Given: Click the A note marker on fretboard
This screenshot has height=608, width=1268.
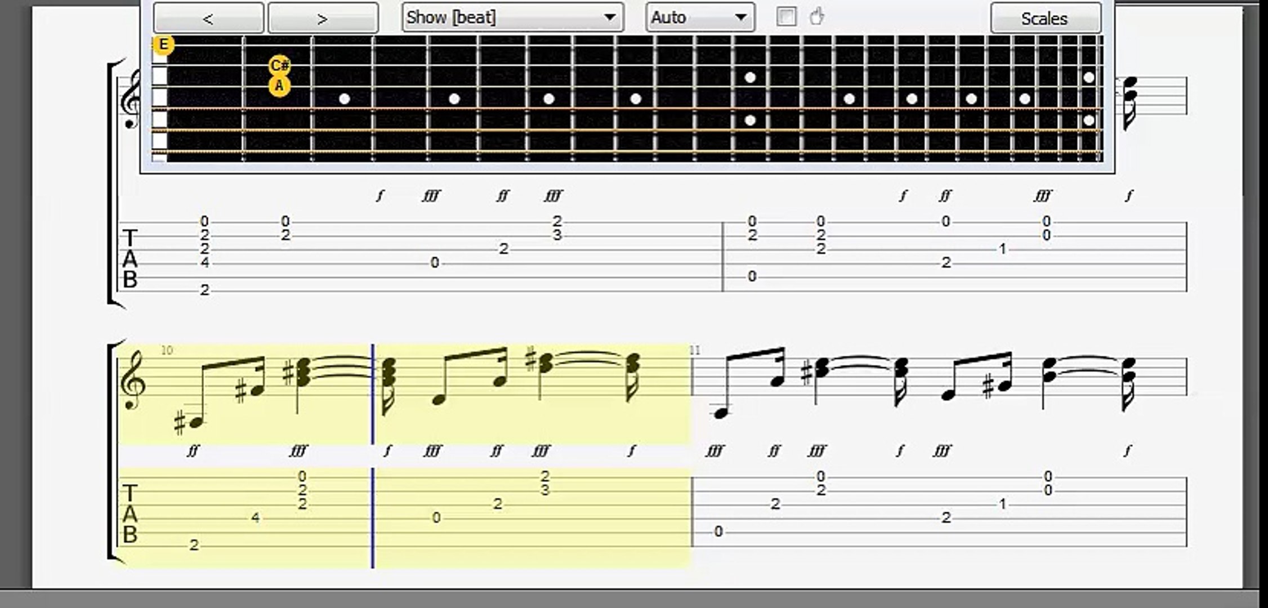Looking at the screenshot, I should [x=279, y=87].
